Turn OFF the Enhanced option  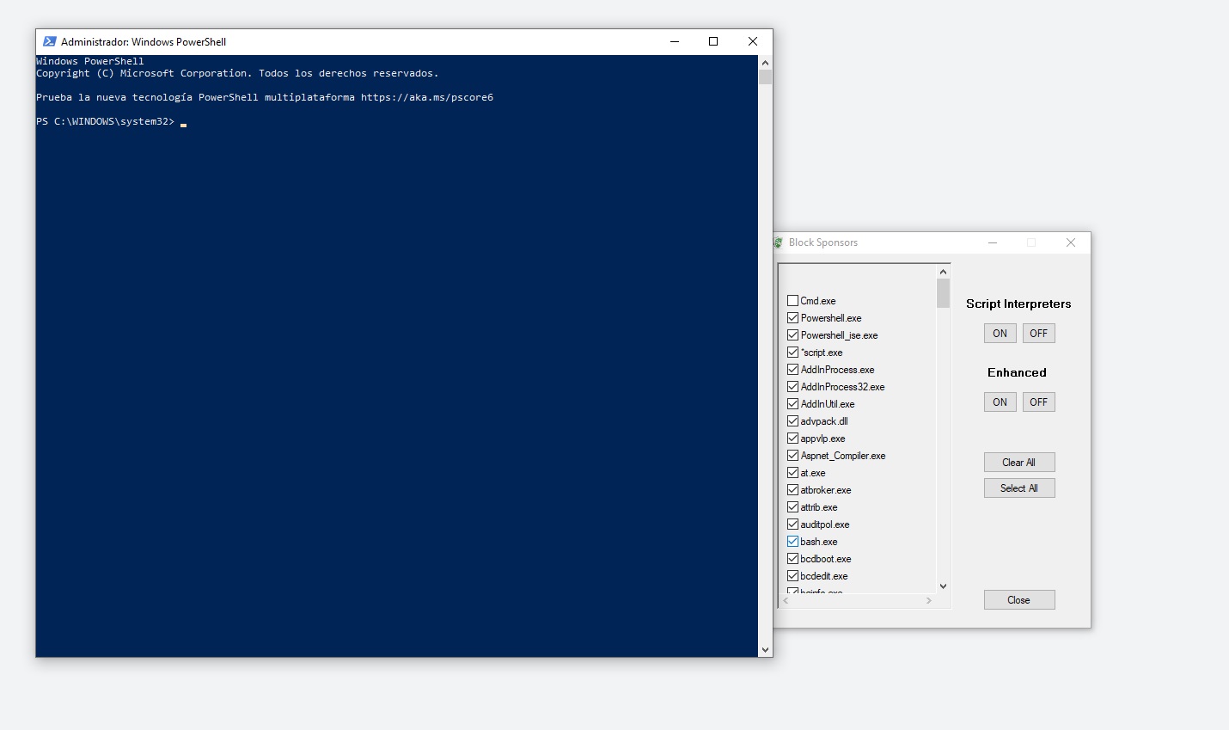click(x=1038, y=402)
